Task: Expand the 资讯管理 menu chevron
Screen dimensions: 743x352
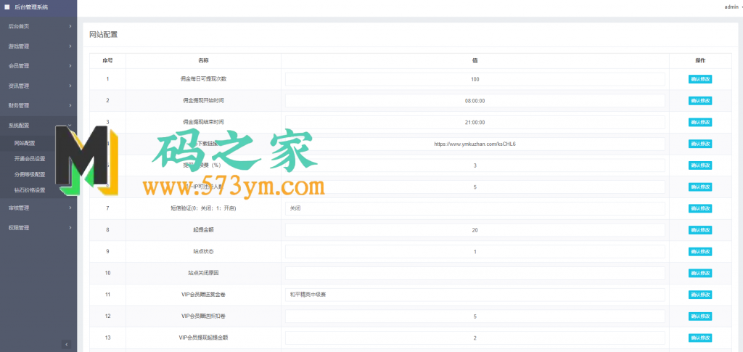Action: point(70,86)
